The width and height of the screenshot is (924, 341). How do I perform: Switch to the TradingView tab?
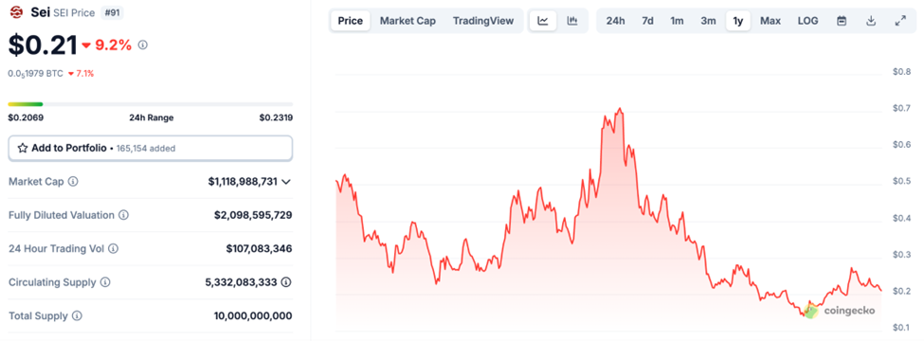point(483,21)
